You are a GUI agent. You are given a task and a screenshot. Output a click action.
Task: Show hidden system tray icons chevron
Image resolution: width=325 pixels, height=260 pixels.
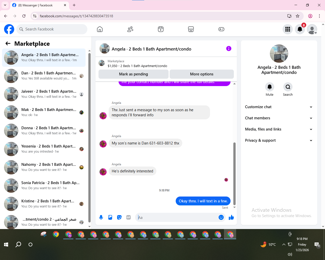[284, 245]
